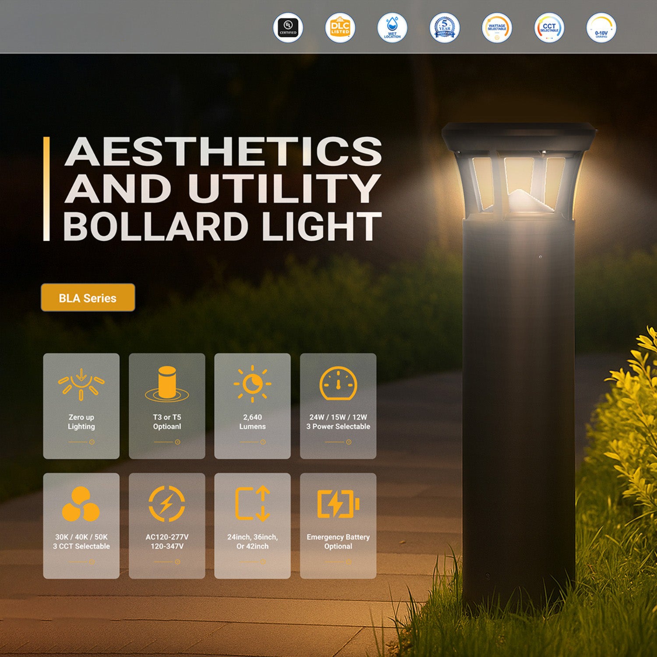The height and width of the screenshot is (657, 657).
Task: Click the 0-10V Dimming badge
Action: 601,28
